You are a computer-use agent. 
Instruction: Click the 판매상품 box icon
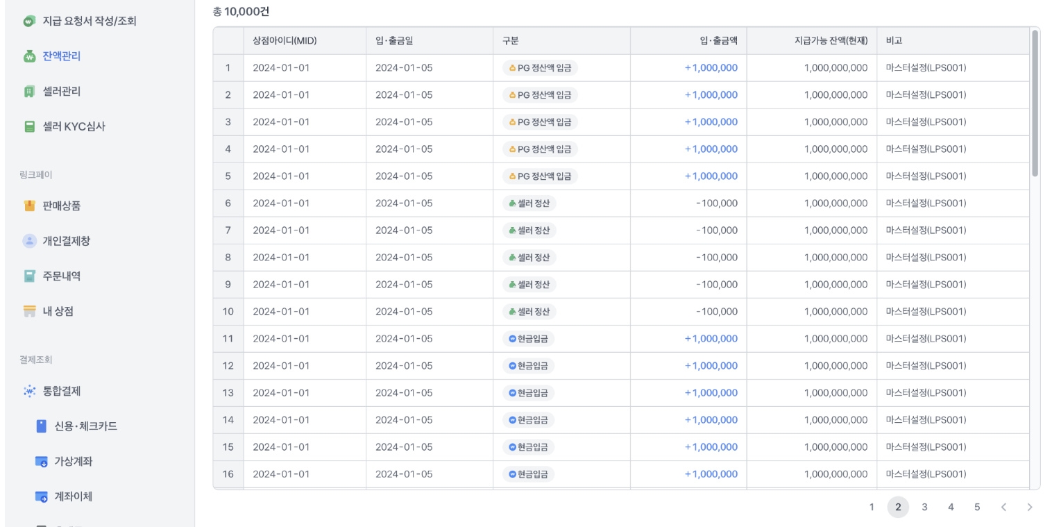pos(29,206)
